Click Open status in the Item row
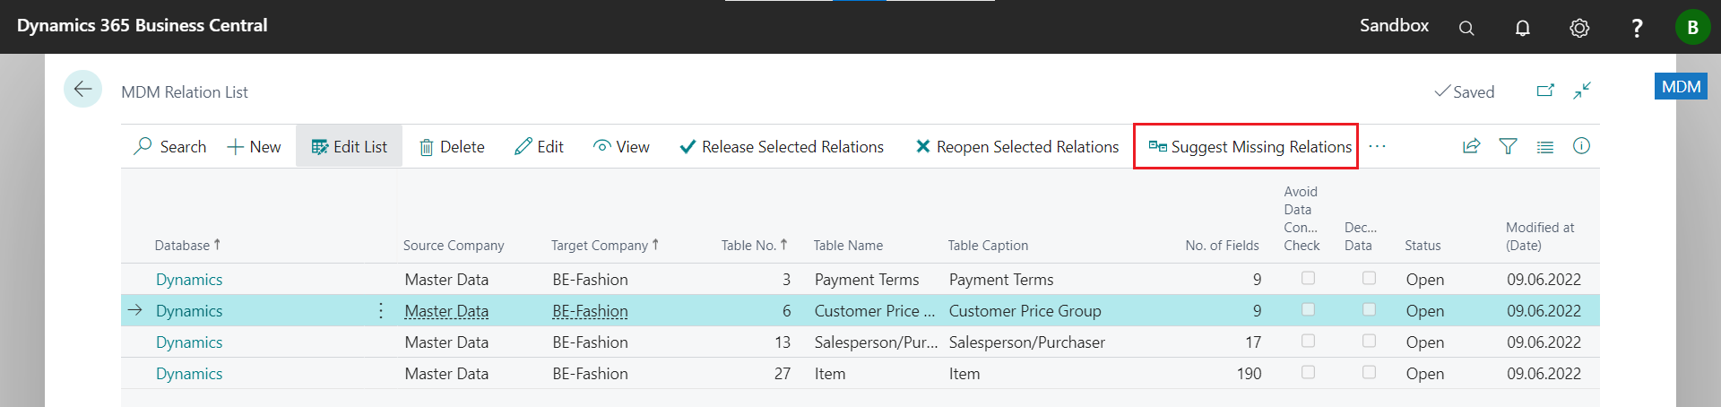 (x=1425, y=374)
